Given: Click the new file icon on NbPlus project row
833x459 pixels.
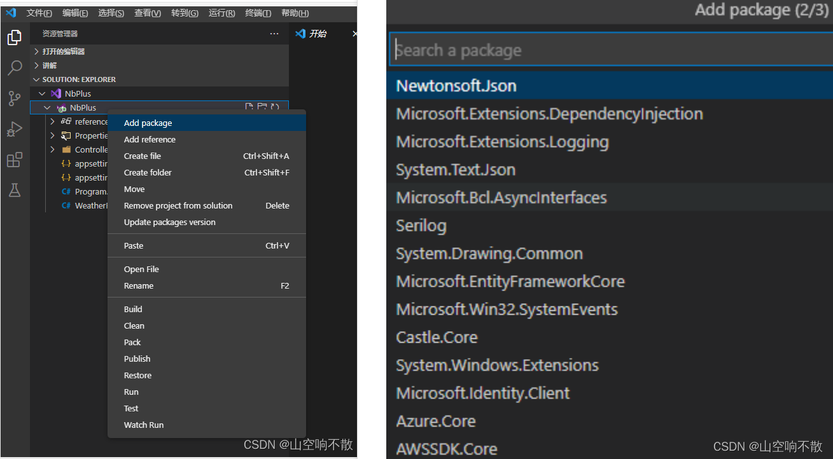Looking at the screenshot, I should pyautogui.click(x=249, y=107).
